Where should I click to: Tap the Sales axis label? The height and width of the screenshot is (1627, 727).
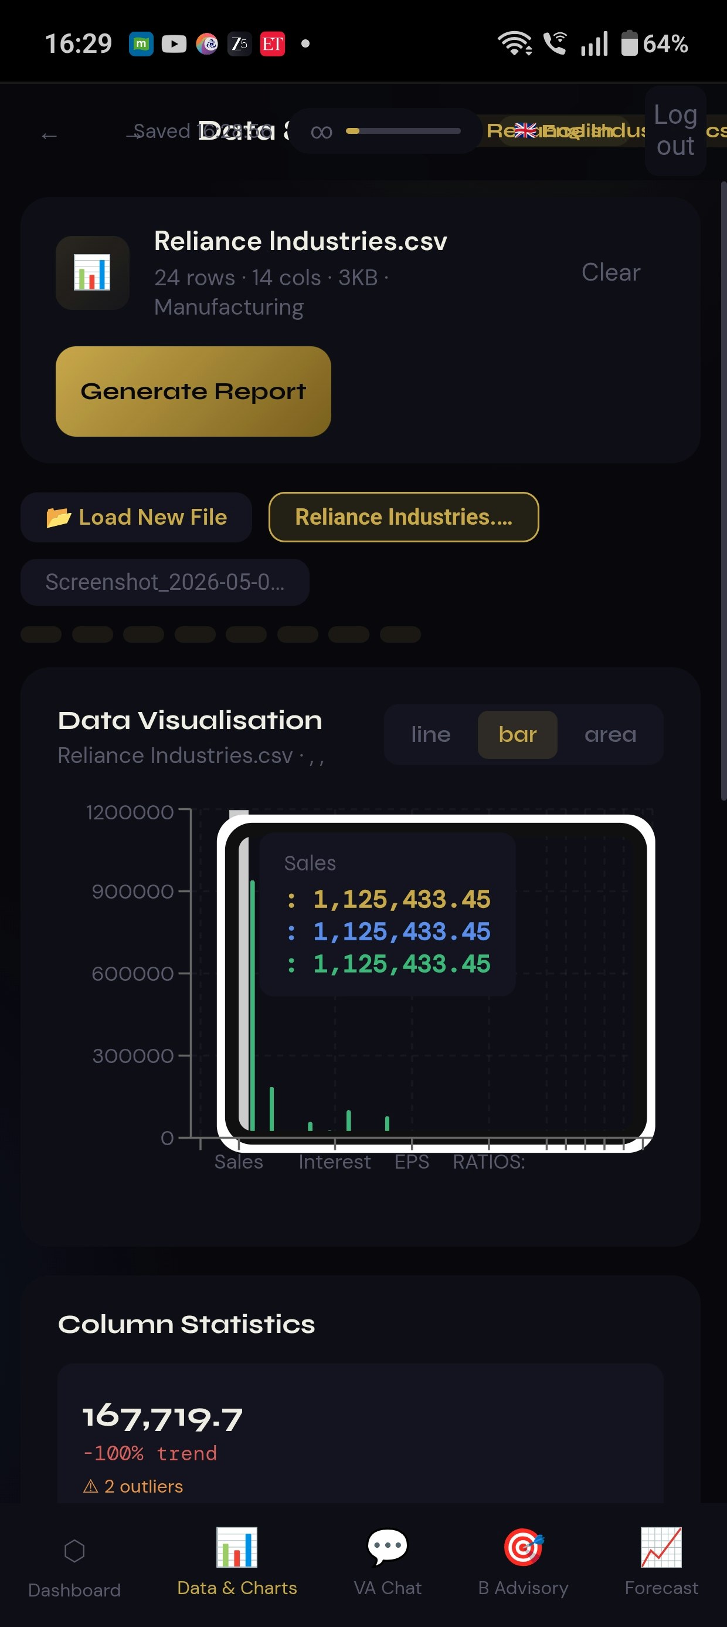[x=239, y=1162]
